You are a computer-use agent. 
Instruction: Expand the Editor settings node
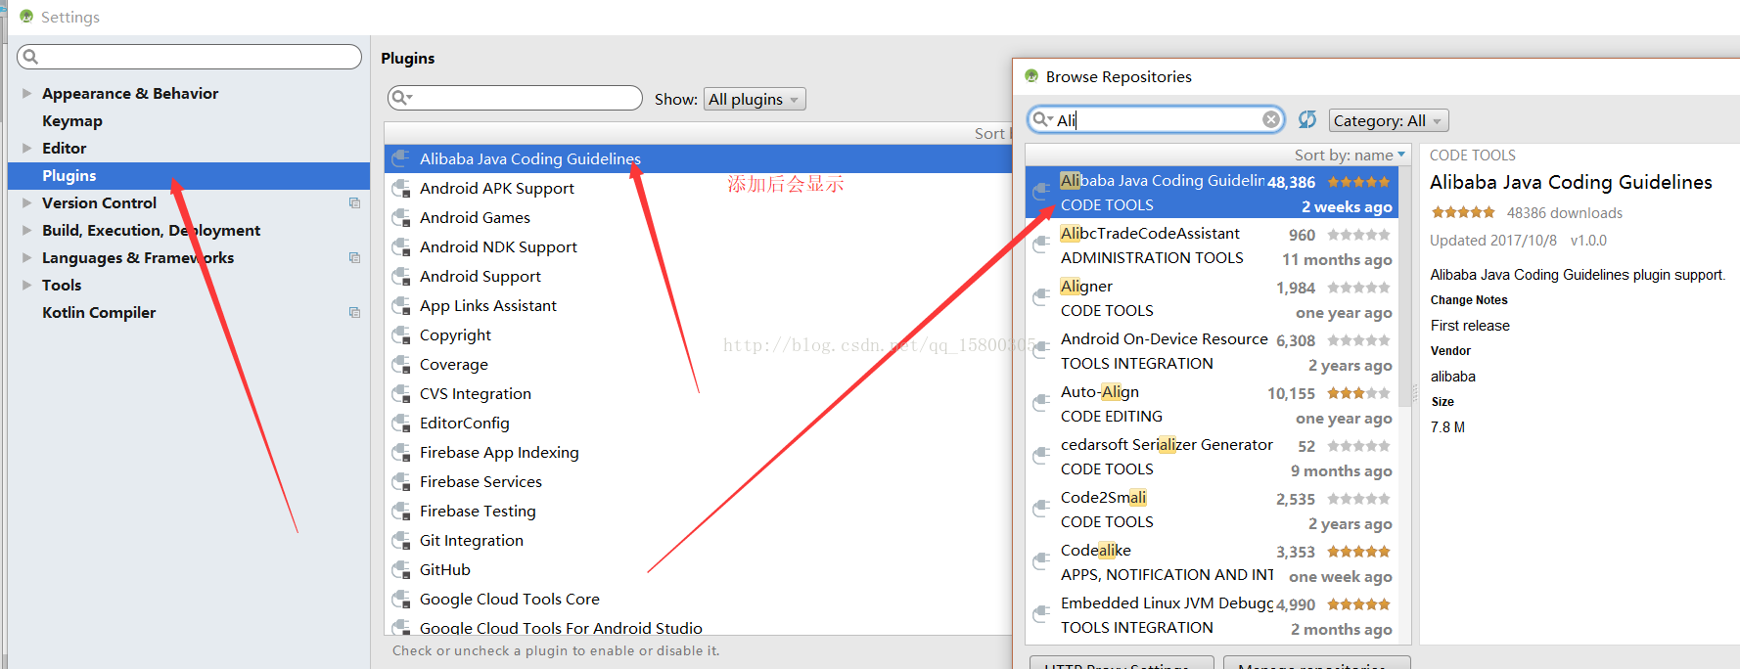point(27,148)
